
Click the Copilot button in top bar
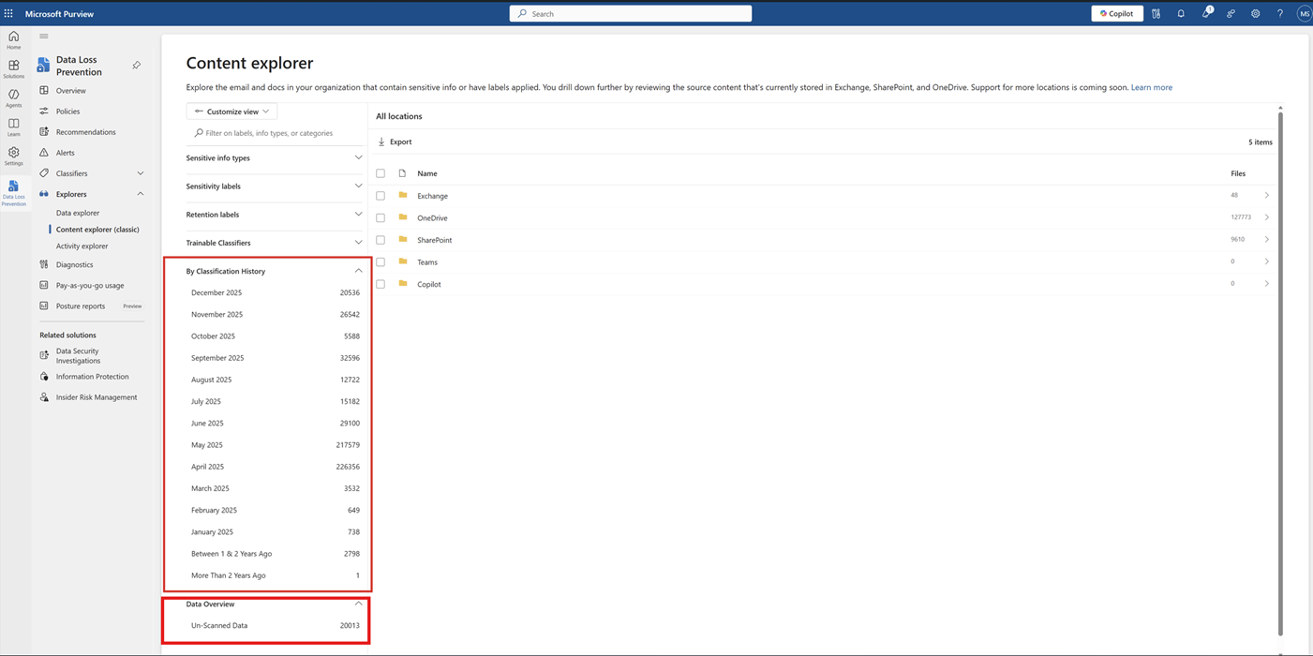pyautogui.click(x=1117, y=14)
